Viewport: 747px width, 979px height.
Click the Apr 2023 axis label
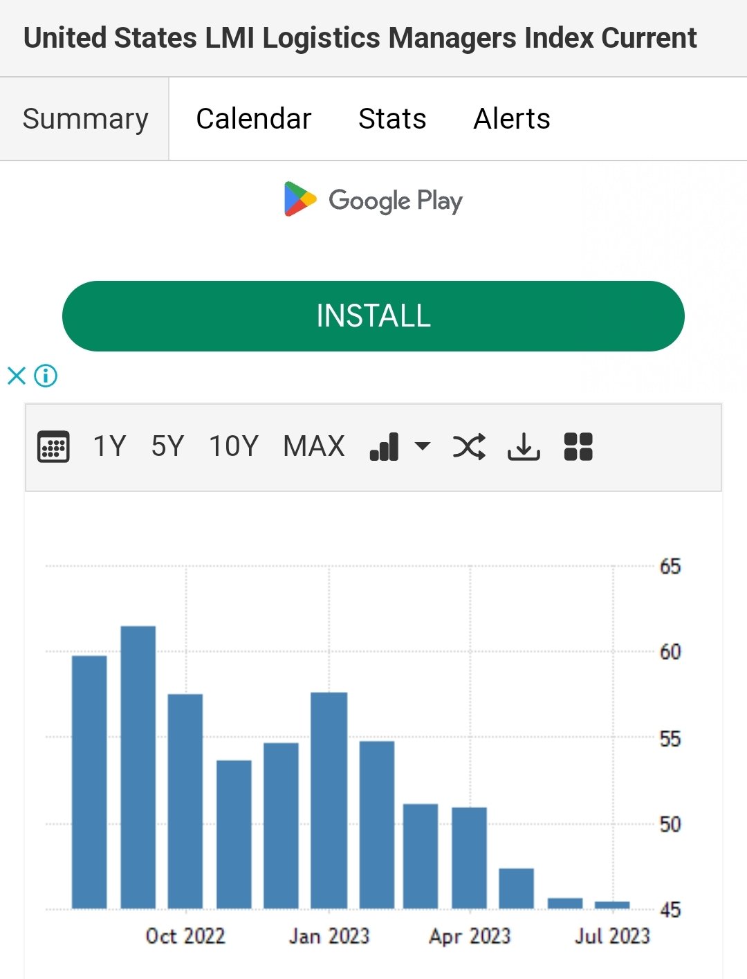[470, 936]
